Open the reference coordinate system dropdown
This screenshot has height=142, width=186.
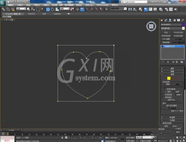click(x=65, y=9)
